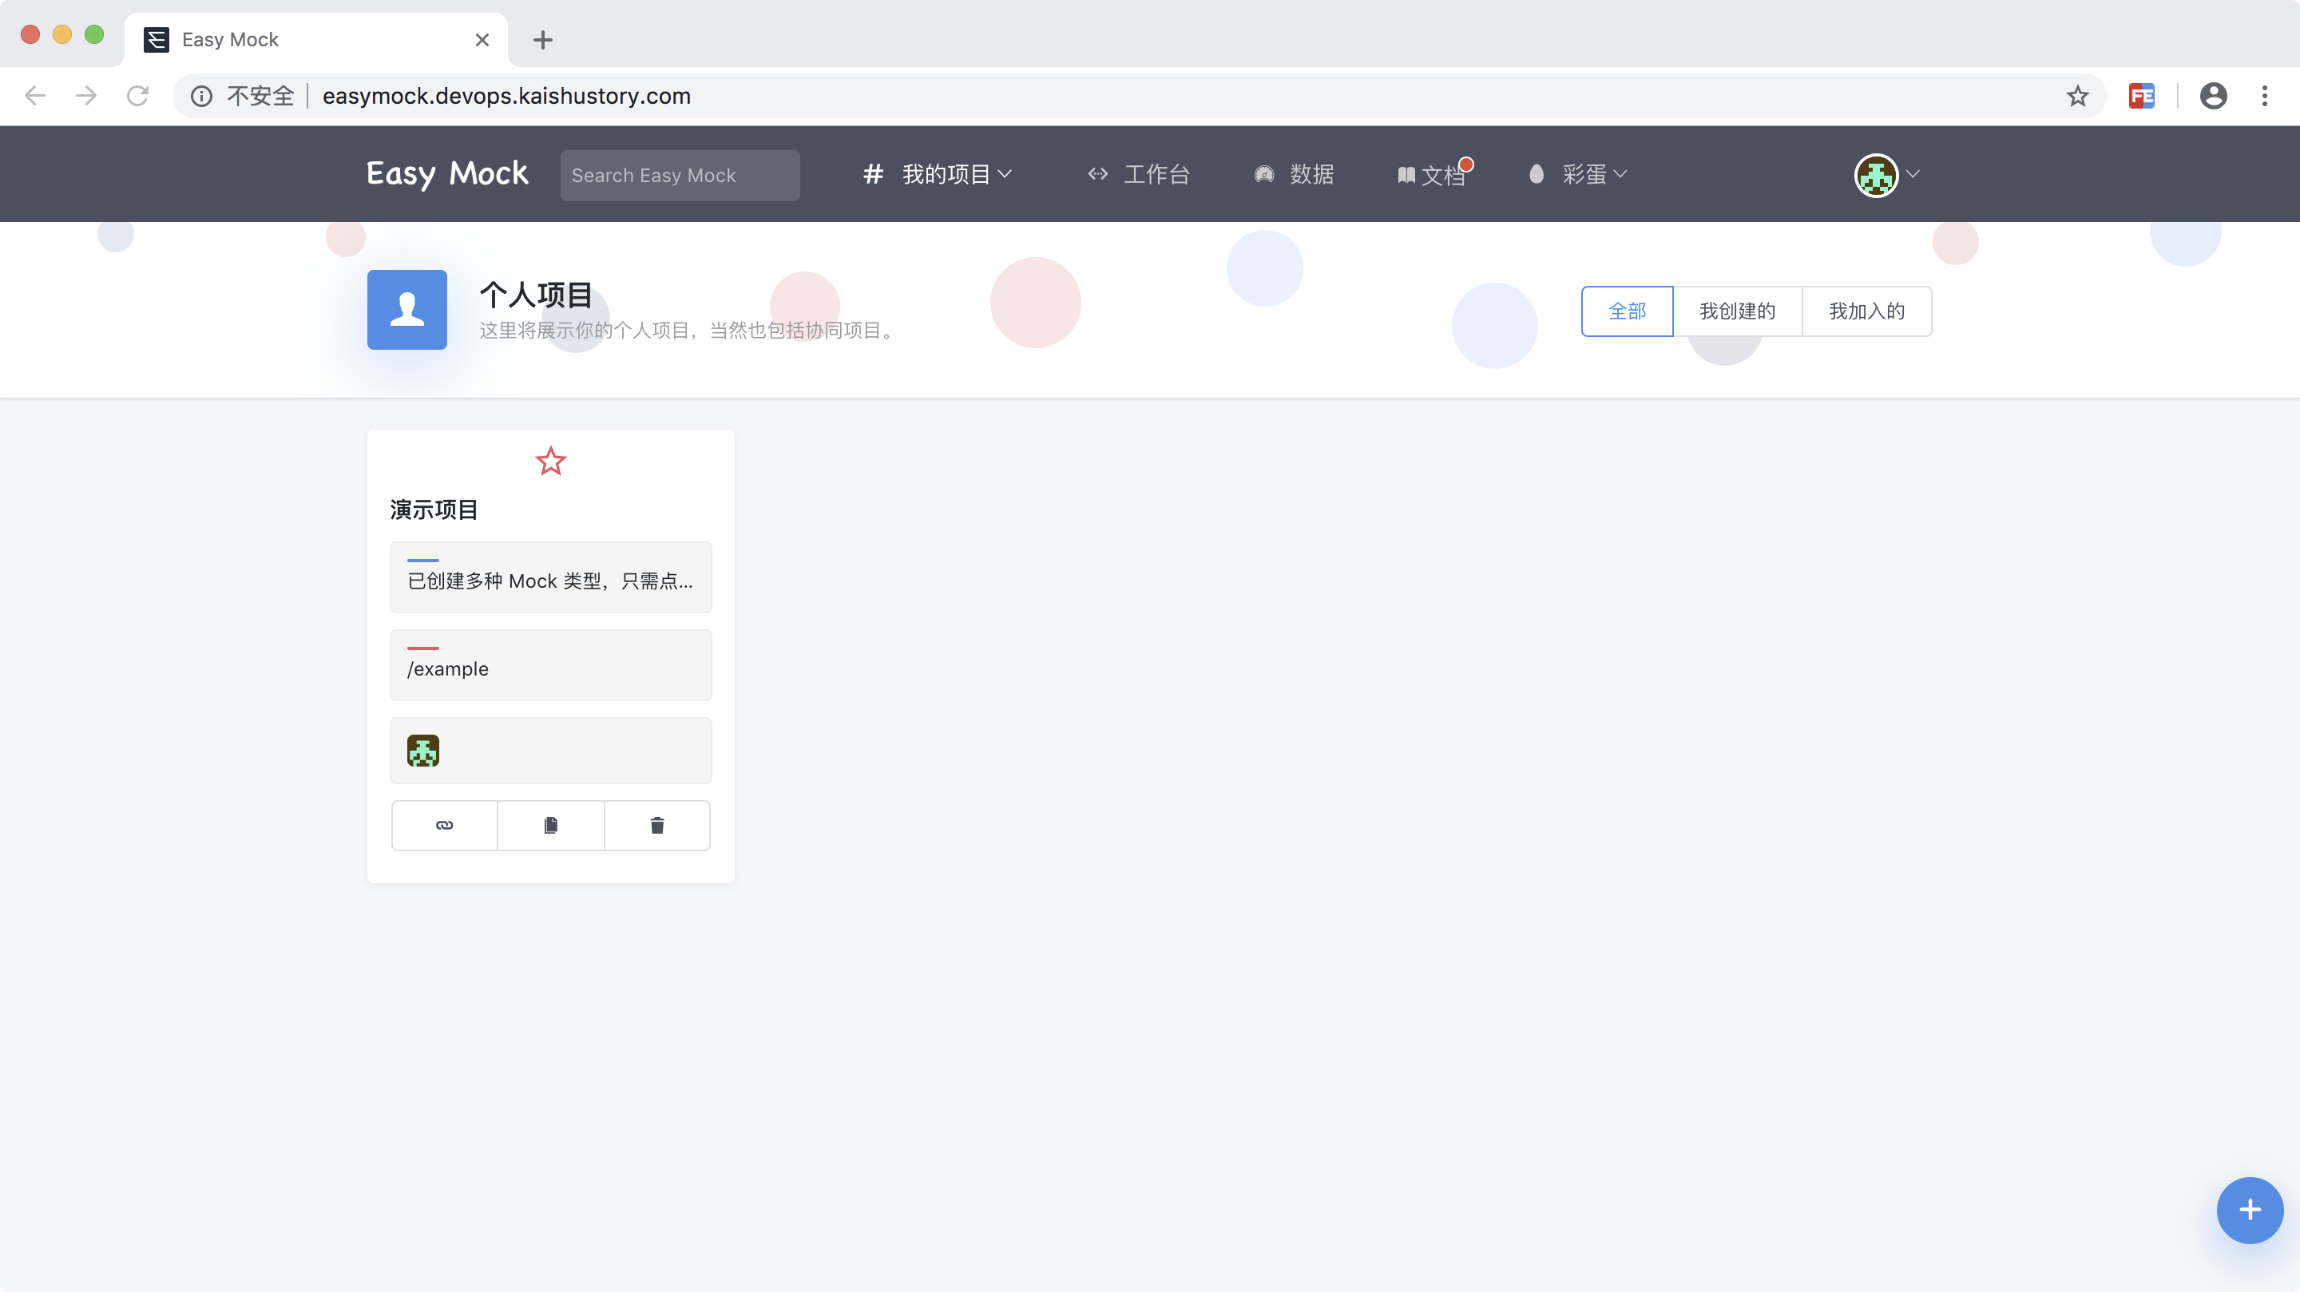Go back to previous page
This screenshot has height=1292, width=2300.
[x=35, y=96]
